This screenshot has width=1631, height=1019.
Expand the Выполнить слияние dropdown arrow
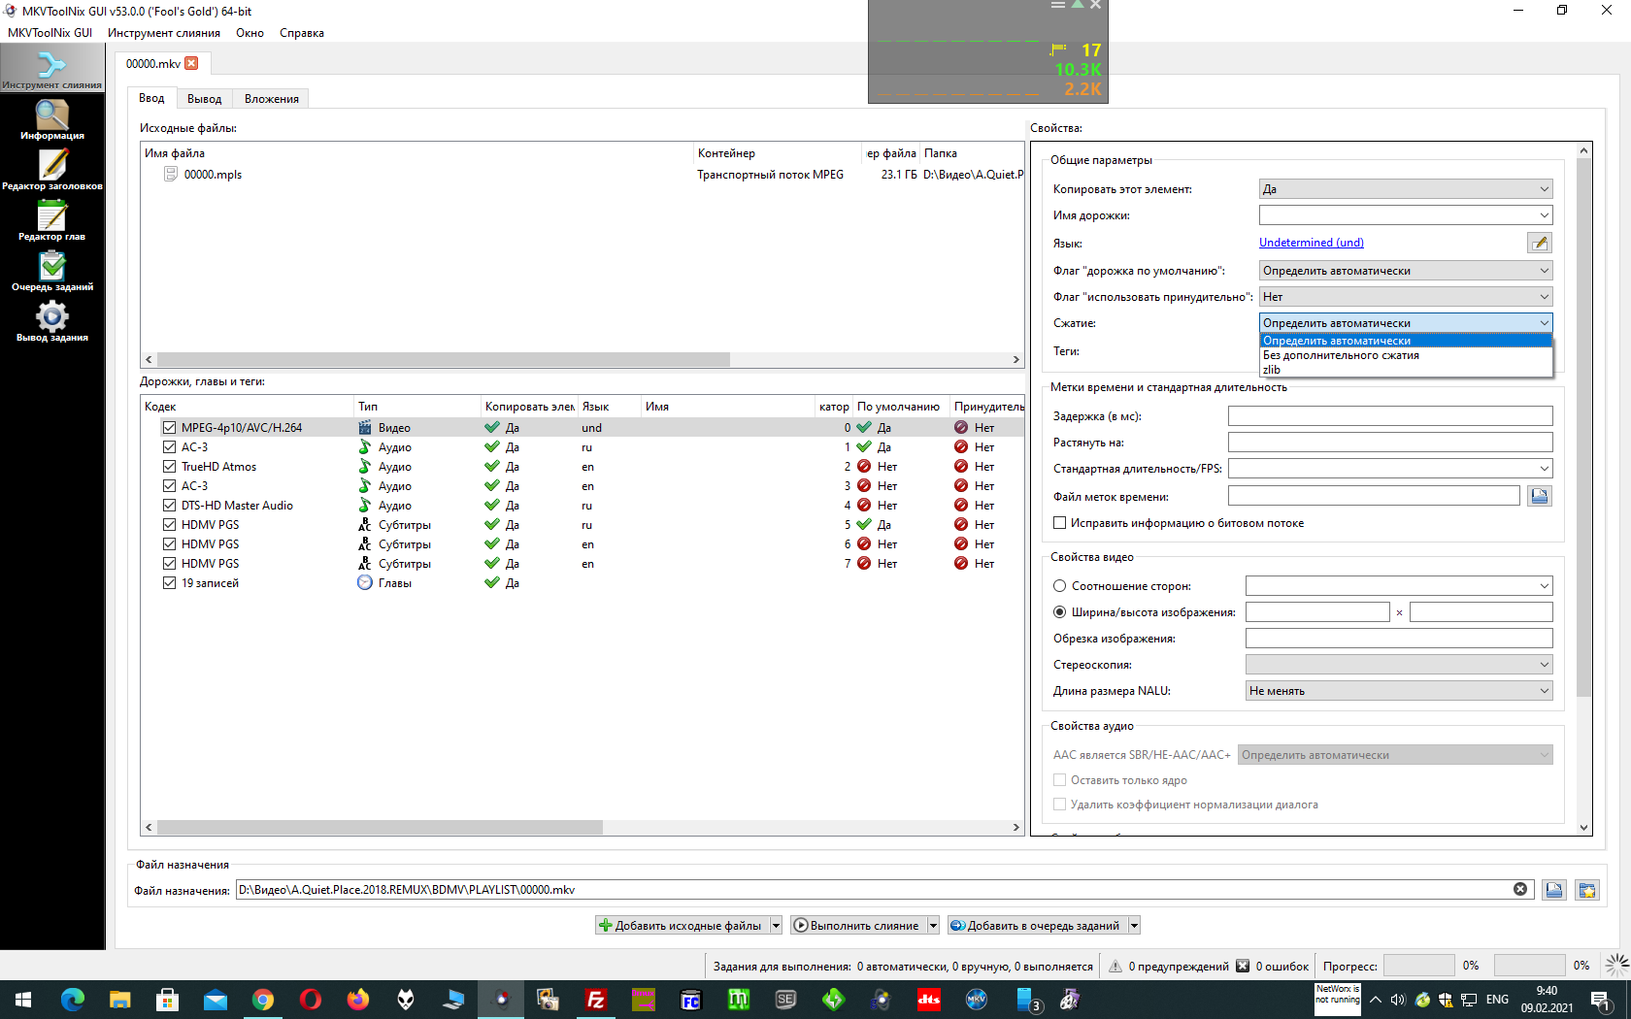tap(933, 926)
